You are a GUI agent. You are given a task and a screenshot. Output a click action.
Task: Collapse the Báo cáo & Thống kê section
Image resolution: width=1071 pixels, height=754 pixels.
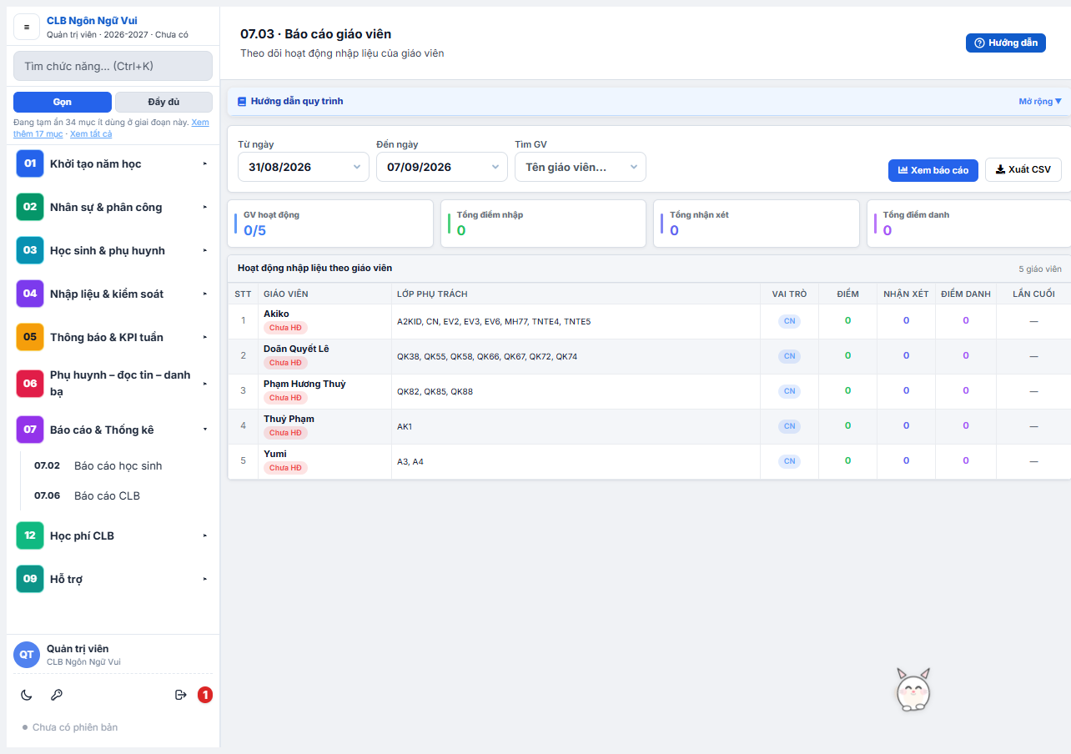click(113, 430)
